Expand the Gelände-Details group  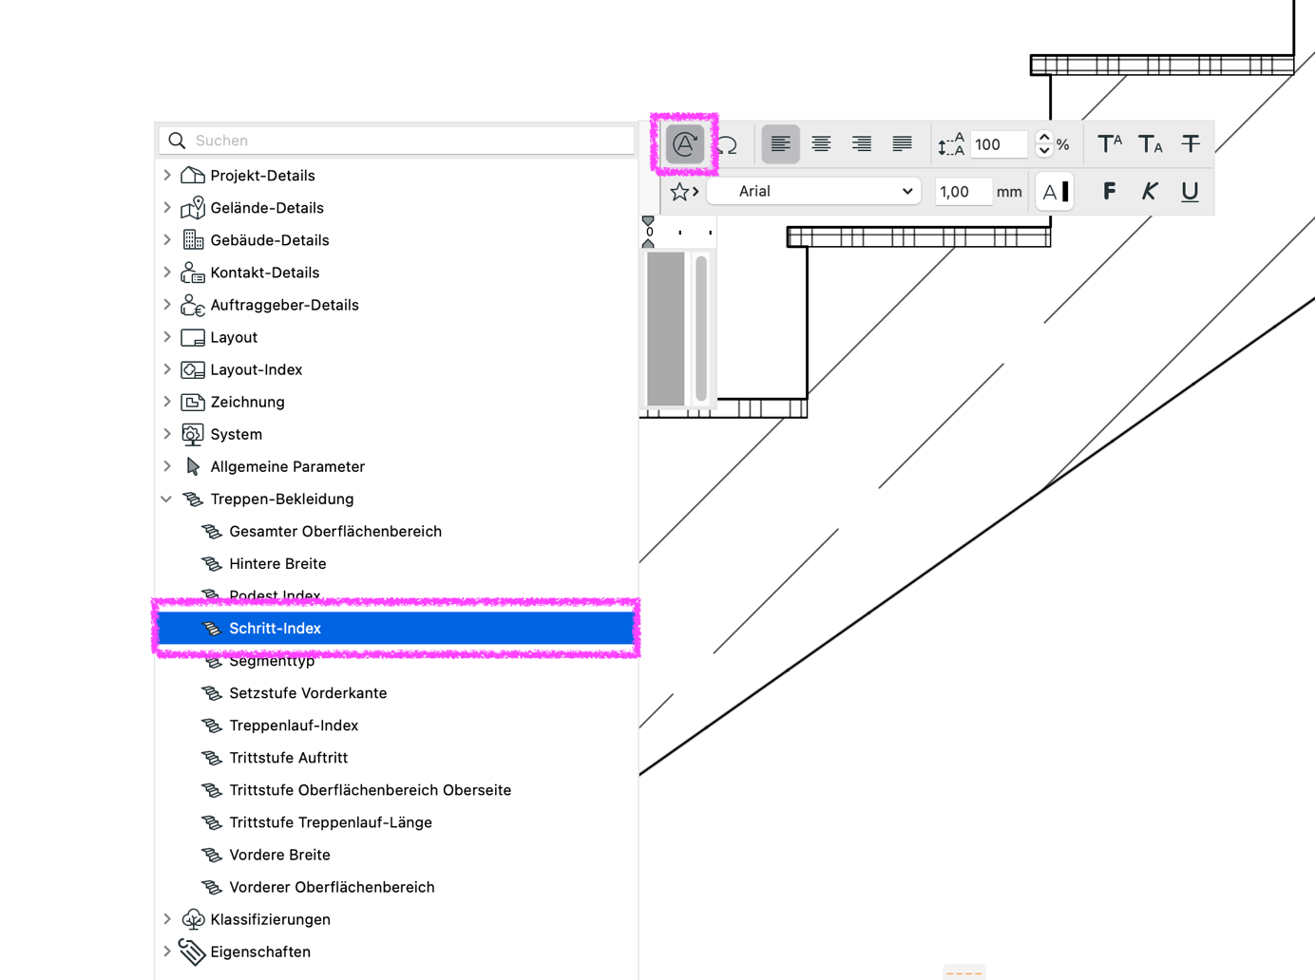(x=167, y=207)
